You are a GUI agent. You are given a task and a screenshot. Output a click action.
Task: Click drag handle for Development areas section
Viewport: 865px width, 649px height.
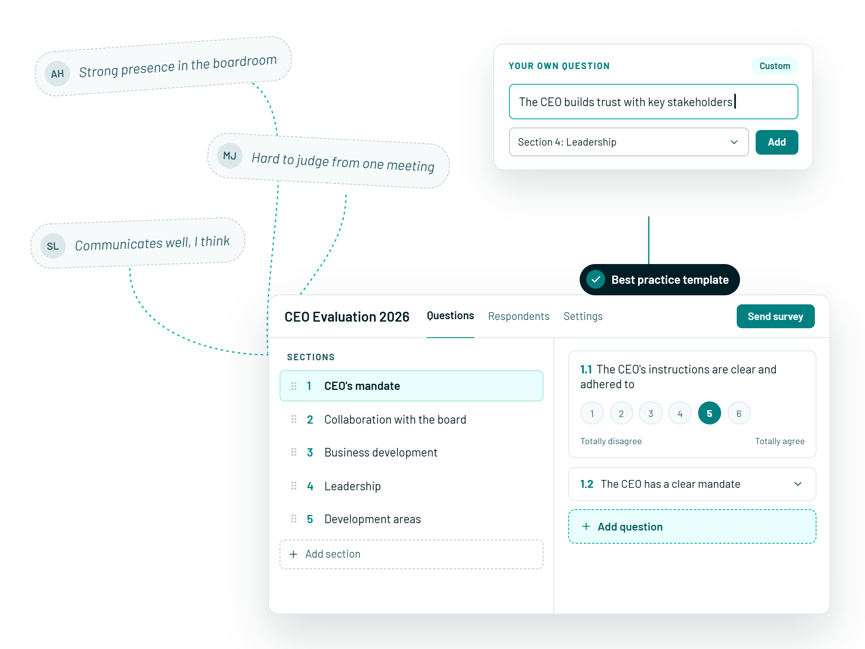[x=294, y=519]
